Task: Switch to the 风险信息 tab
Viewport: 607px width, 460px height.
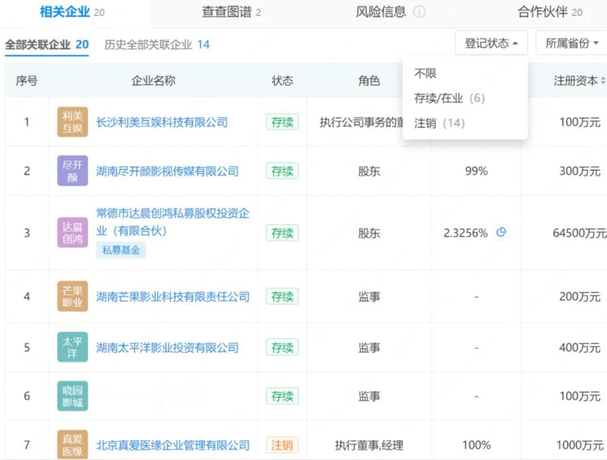Action: [381, 12]
